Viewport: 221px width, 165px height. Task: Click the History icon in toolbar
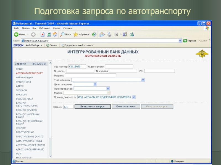[94, 34]
